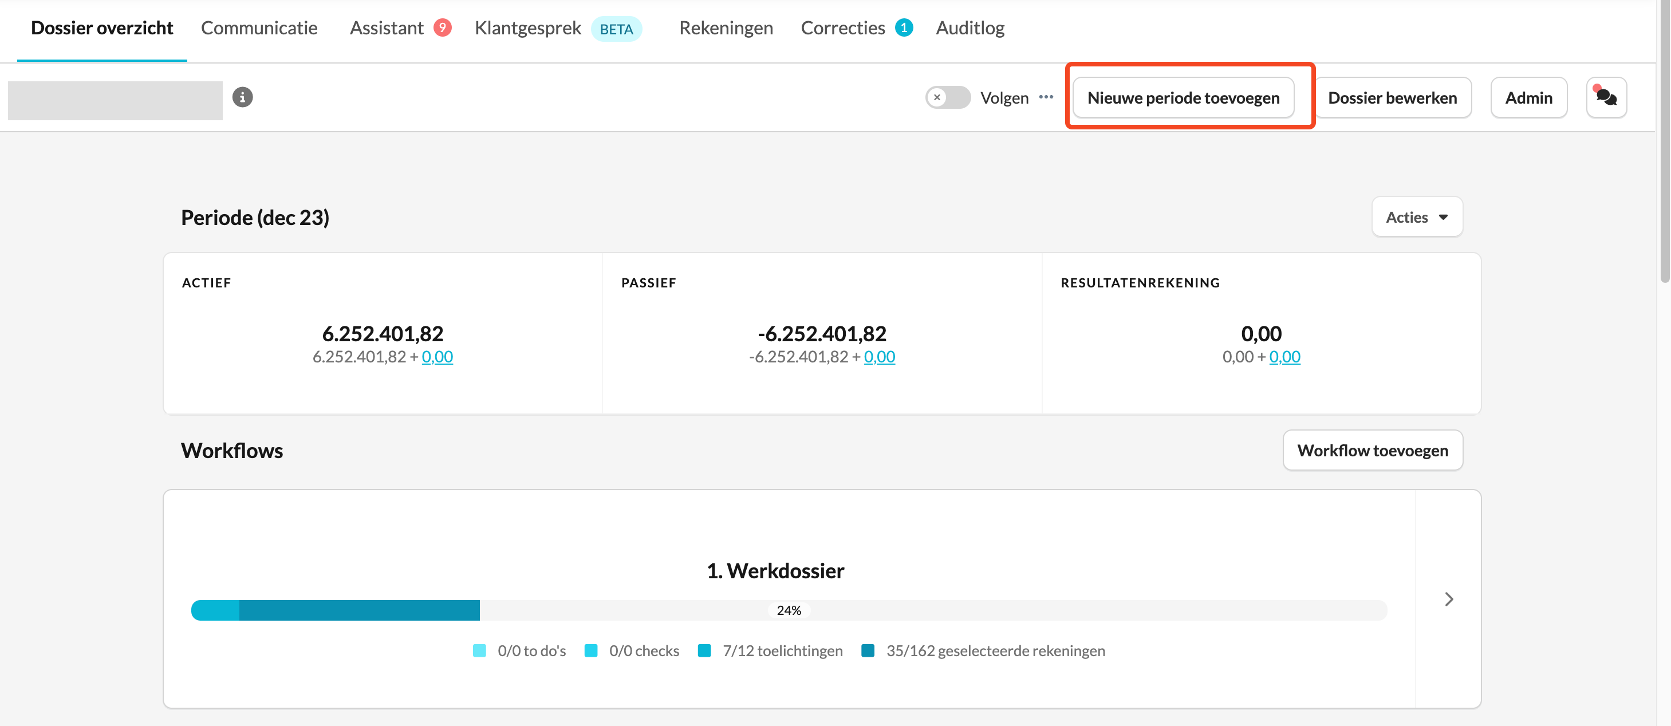Screen dimensions: 1671x726
Task: Click the to do's legend color square
Action: tap(479, 651)
